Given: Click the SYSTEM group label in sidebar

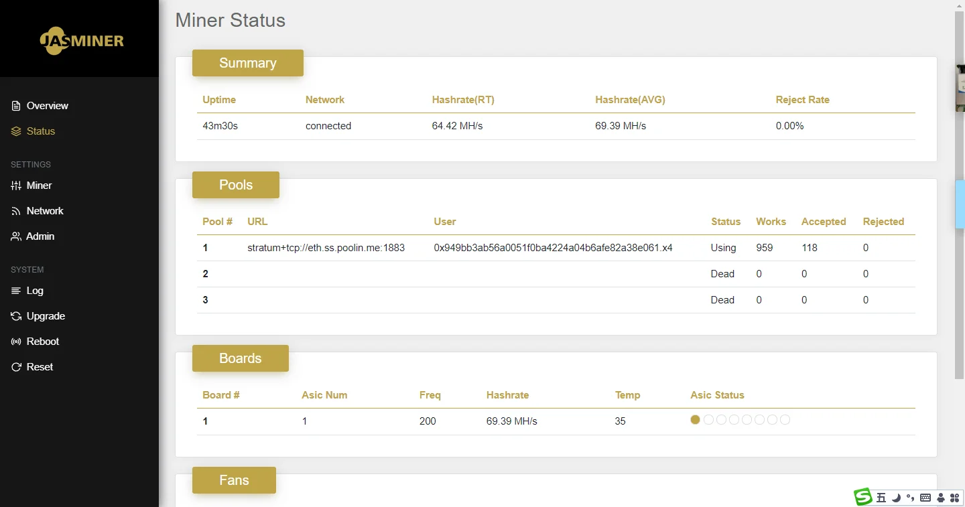Looking at the screenshot, I should pos(27,269).
